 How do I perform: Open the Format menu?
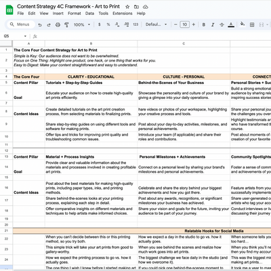tap(75, 14)
